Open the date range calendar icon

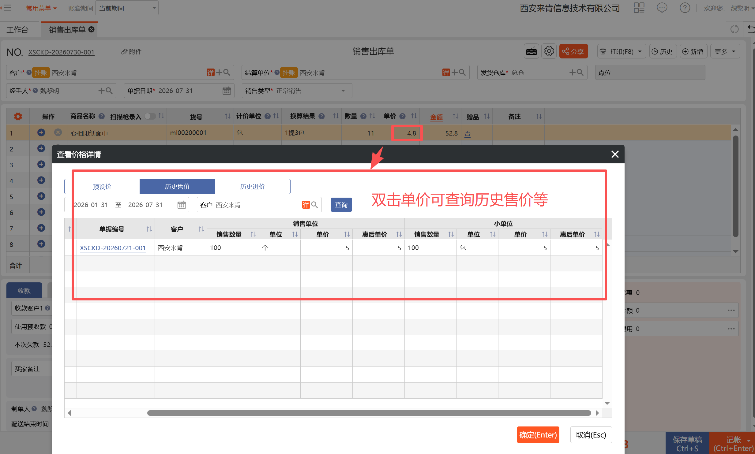pyautogui.click(x=182, y=205)
